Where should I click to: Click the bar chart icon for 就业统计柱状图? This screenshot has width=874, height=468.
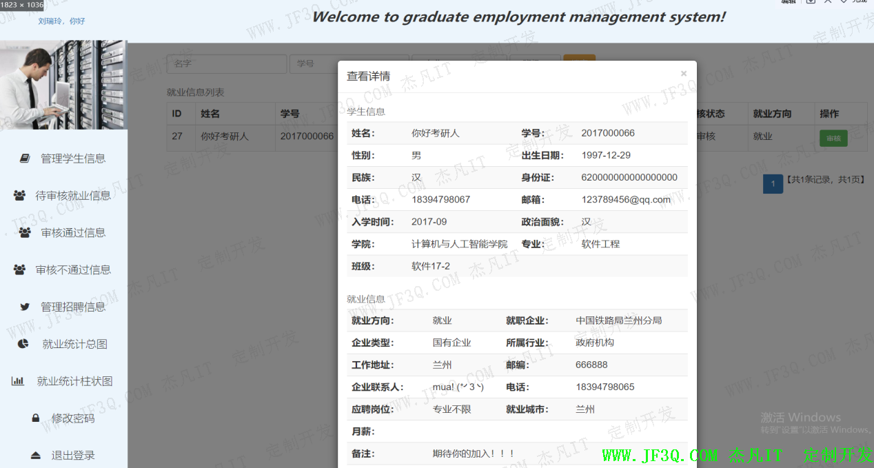click(18, 381)
